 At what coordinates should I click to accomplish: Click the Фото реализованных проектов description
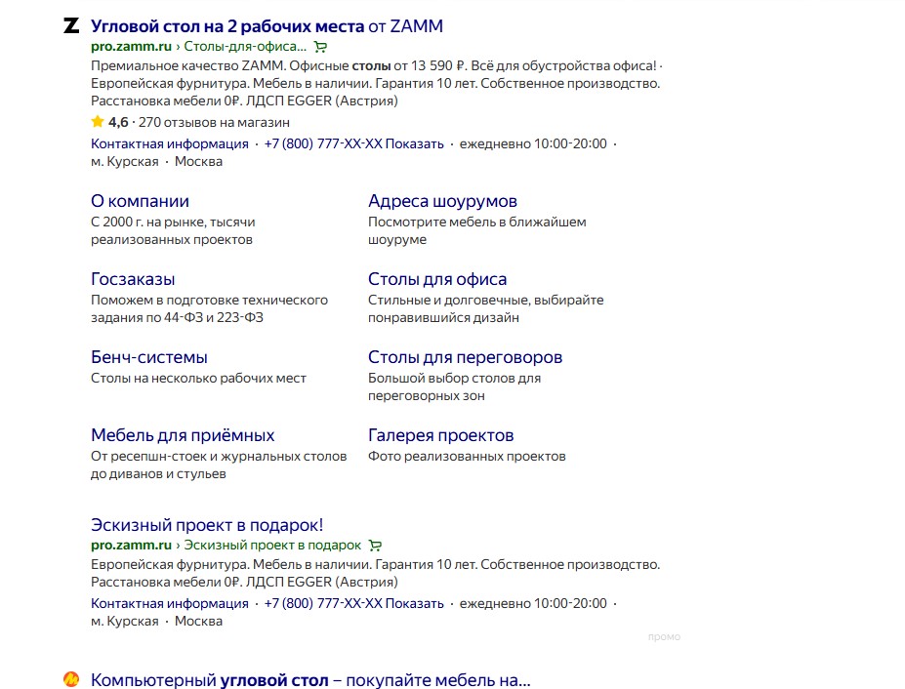coord(467,456)
